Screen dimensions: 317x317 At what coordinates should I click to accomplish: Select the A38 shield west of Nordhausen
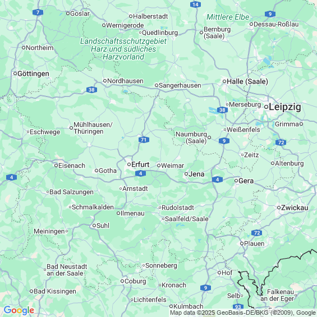(91, 90)
